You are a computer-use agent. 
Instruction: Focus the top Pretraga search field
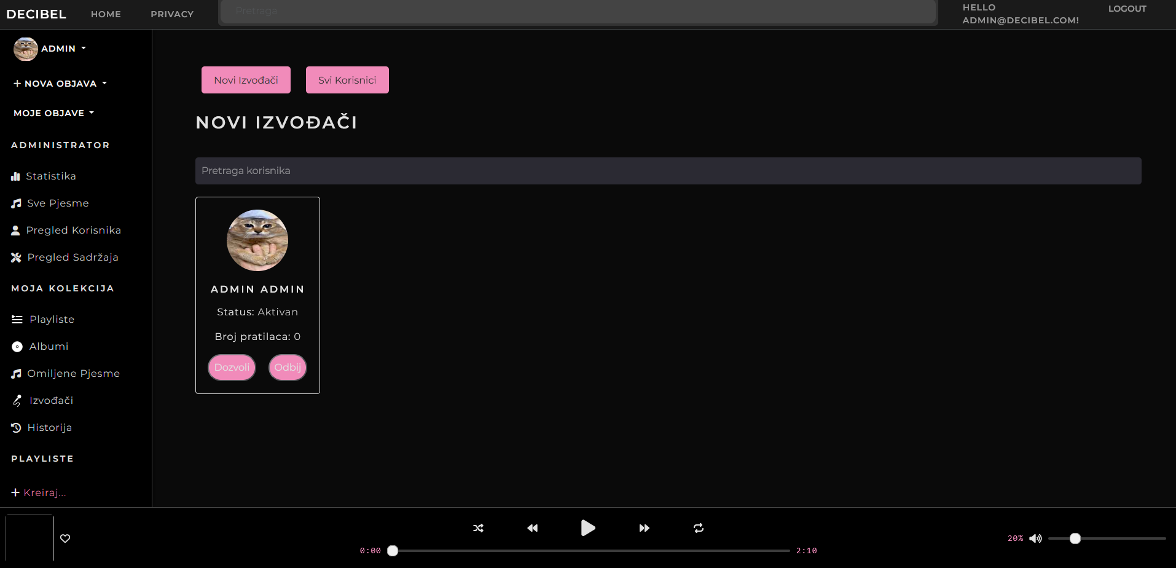click(x=578, y=12)
